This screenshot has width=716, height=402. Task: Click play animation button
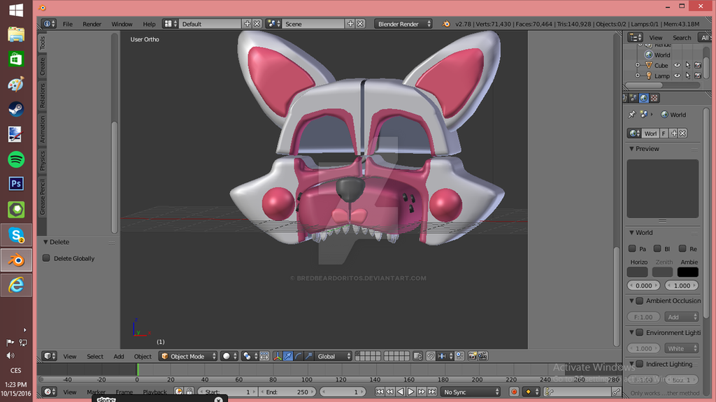coord(410,392)
